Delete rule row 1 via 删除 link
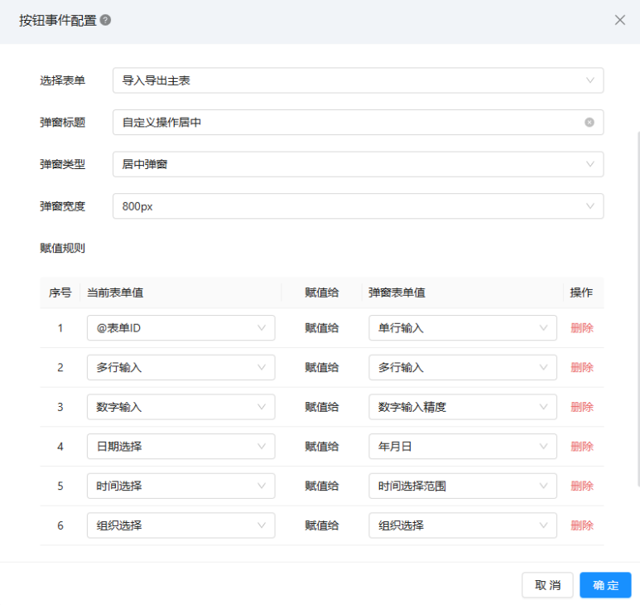This screenshot has height=605, width=640. coord(582,328)
